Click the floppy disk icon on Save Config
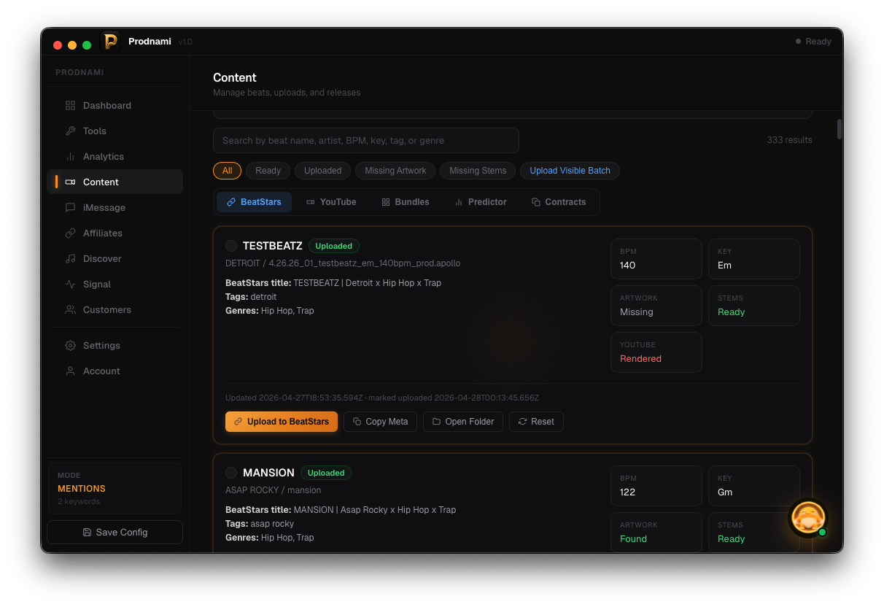This screenshot has width=884, height=607. coord(87,532)
